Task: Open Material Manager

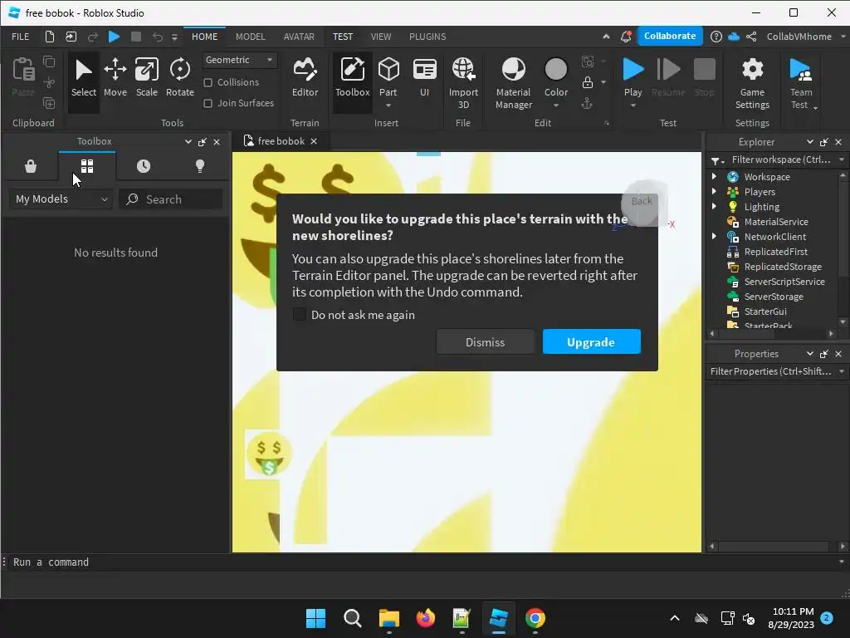Action: pyautogui.click(x=513, y=83)
